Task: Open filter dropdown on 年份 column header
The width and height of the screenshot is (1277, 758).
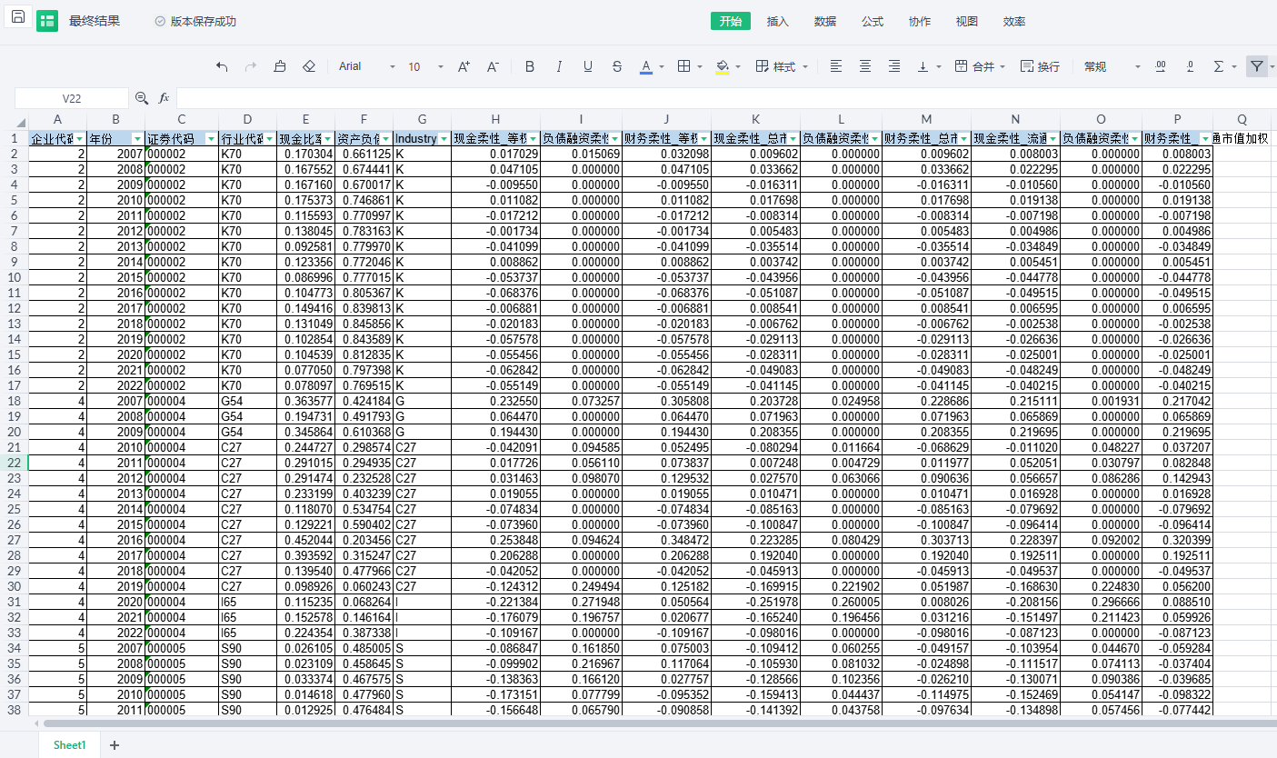Action: tap(137, 139)
